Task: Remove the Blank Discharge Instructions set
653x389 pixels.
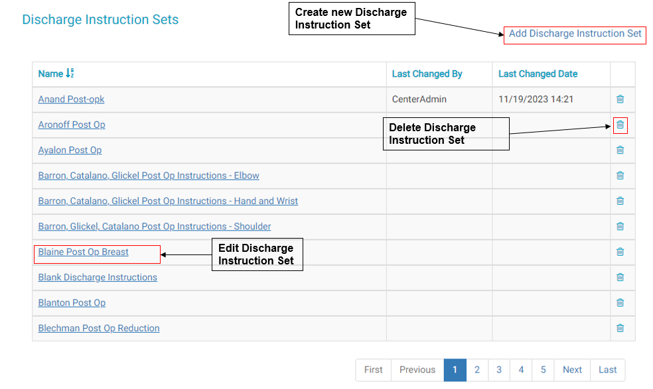Action: coord(620,277)
